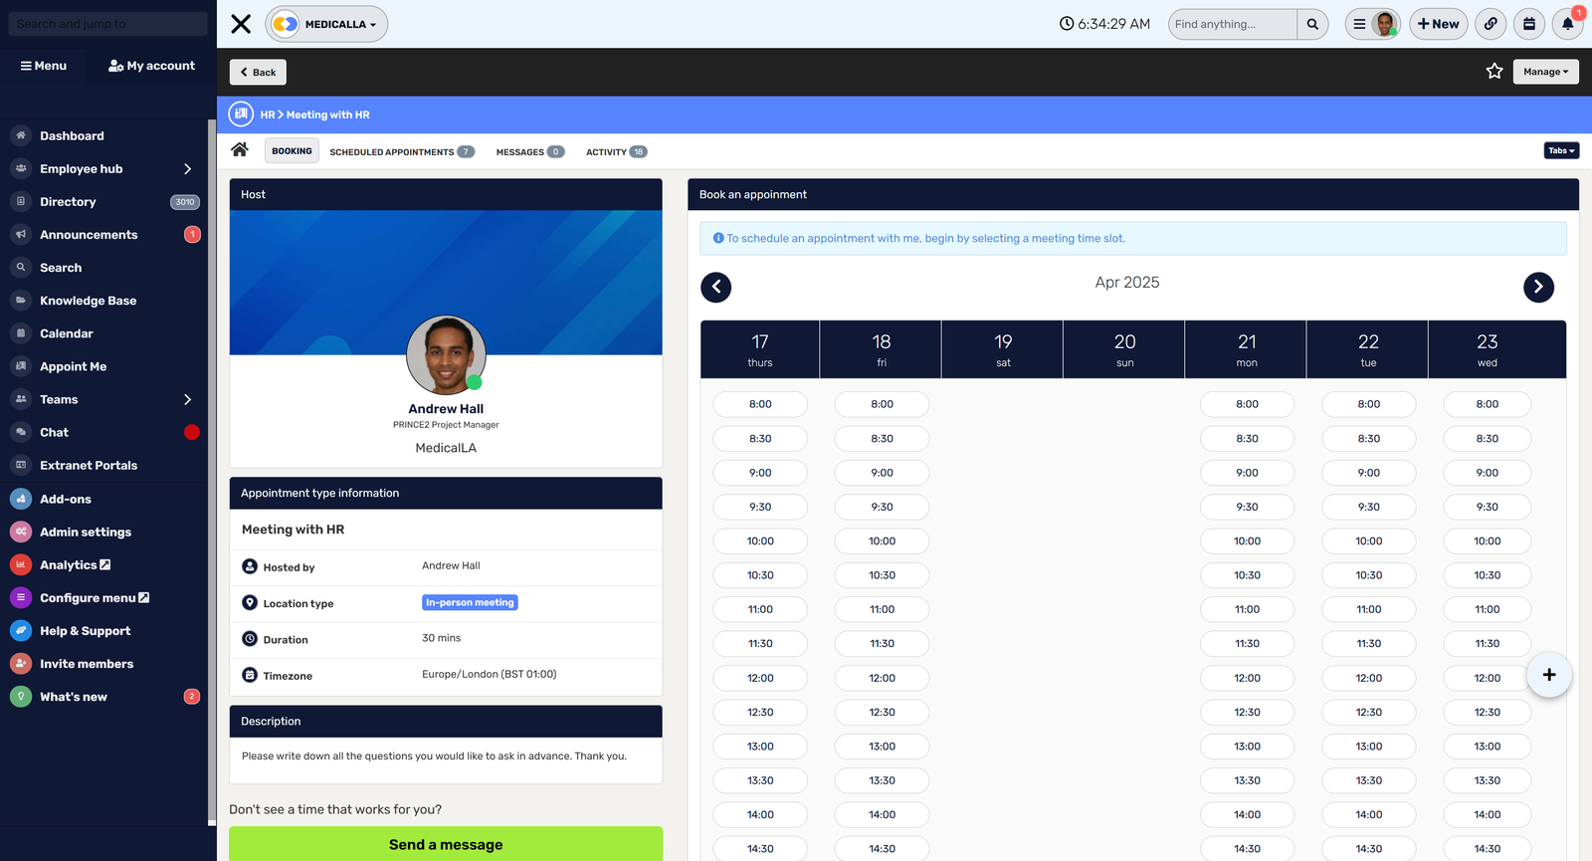Click Send a message button
This screenshot has height=861, width=1592.
[446, 844]
